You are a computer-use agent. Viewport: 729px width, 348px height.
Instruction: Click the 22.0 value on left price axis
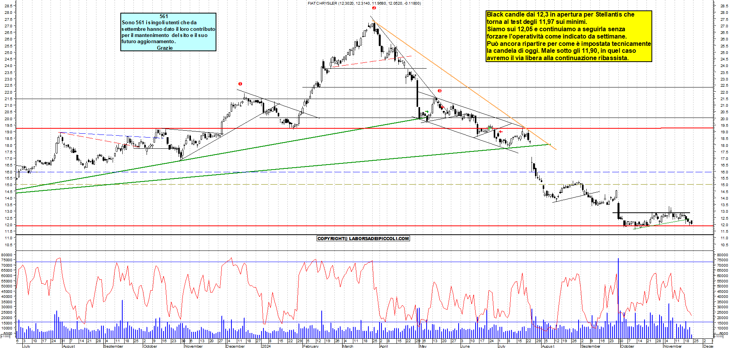tap(8, 92)
